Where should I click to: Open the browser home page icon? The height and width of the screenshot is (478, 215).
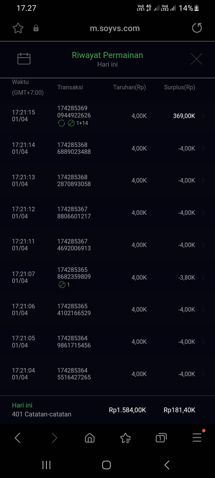pyautogui.click(x=90, y=438)
